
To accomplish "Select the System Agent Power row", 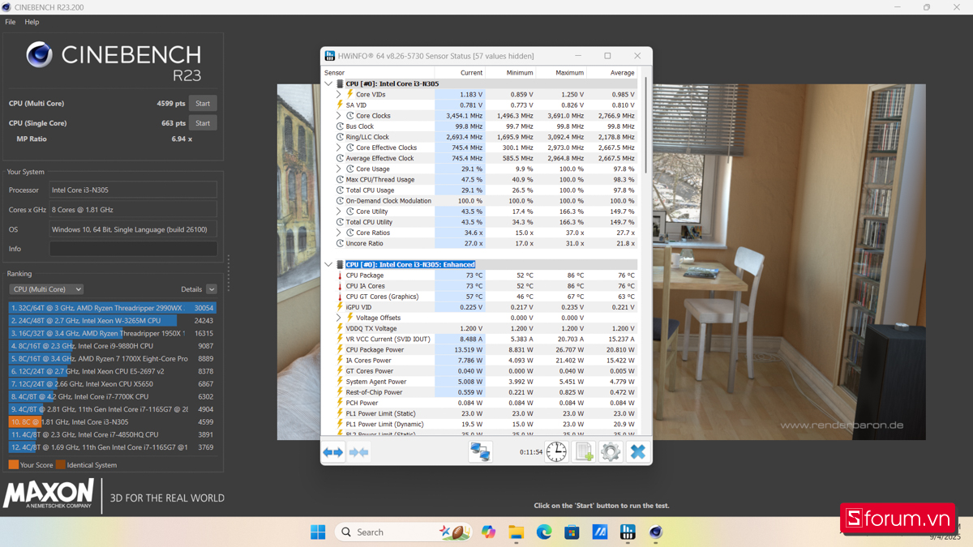I will coord(480,382).
